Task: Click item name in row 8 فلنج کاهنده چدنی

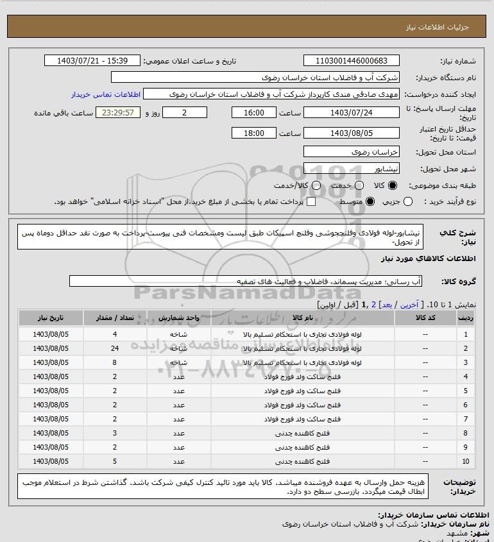Action: 302,433
